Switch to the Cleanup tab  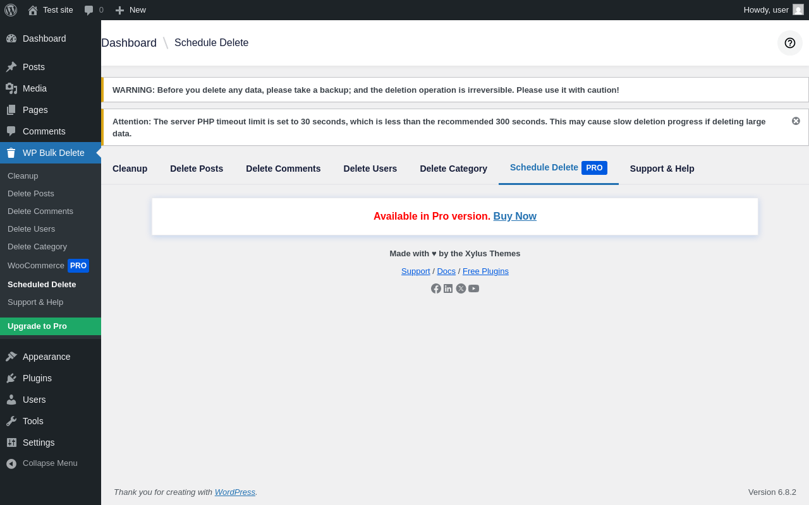(130, 169)
